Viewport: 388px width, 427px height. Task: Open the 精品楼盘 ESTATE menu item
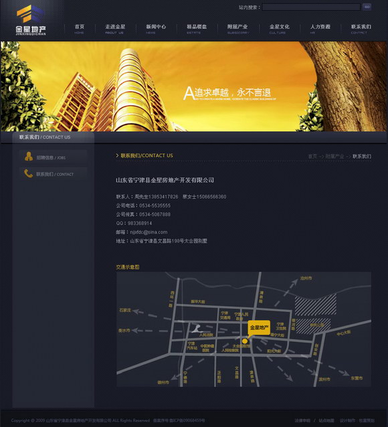pos(197,29)
